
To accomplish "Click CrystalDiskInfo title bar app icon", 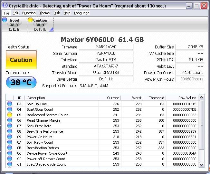I will (5, 5).
